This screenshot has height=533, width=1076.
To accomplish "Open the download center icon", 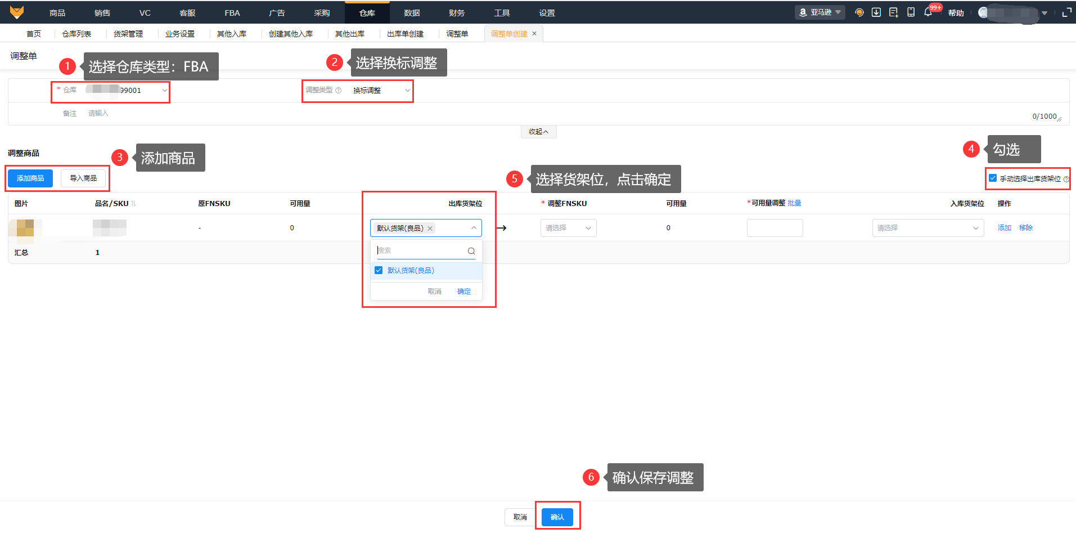I will 876,12.
